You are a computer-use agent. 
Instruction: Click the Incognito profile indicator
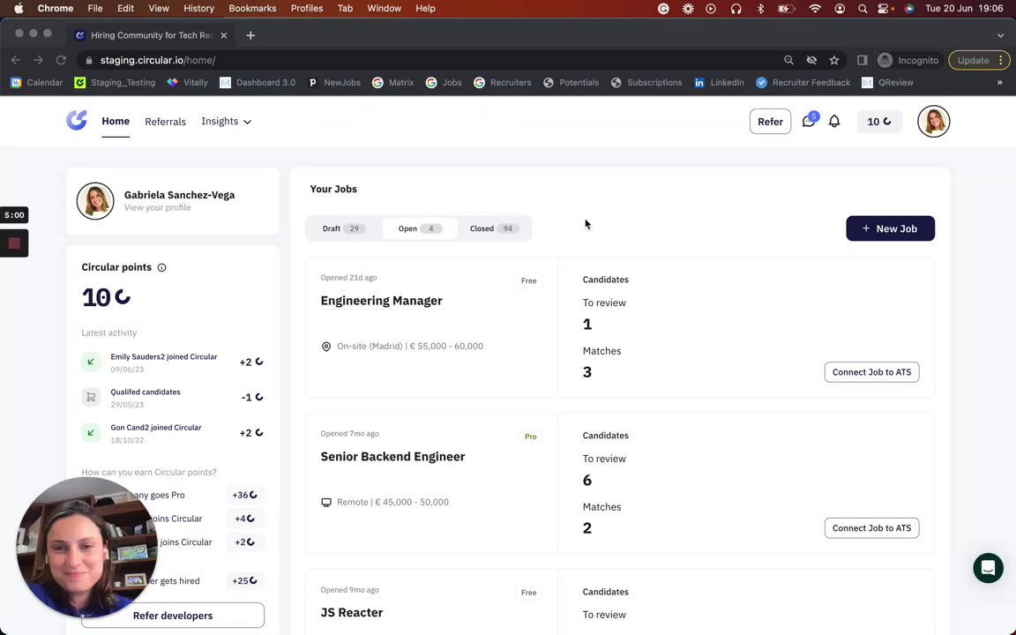click(x=908, y=60)
